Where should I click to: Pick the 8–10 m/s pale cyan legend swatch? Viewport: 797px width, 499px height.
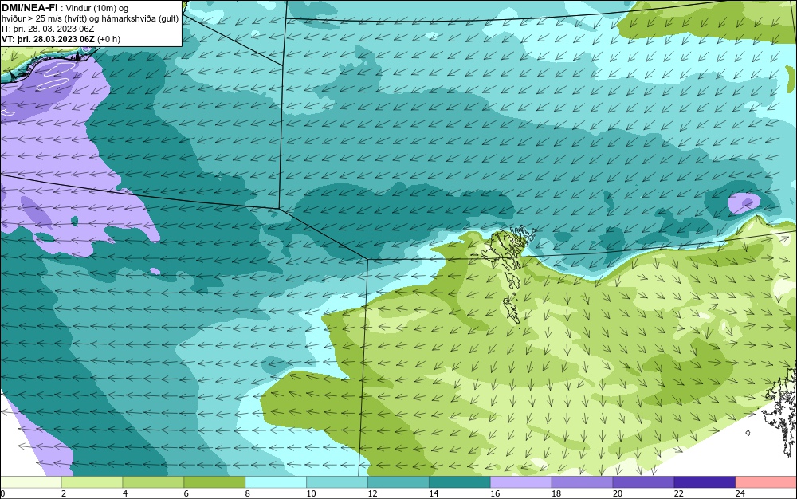pyautogui.click(x=276, y=482)
